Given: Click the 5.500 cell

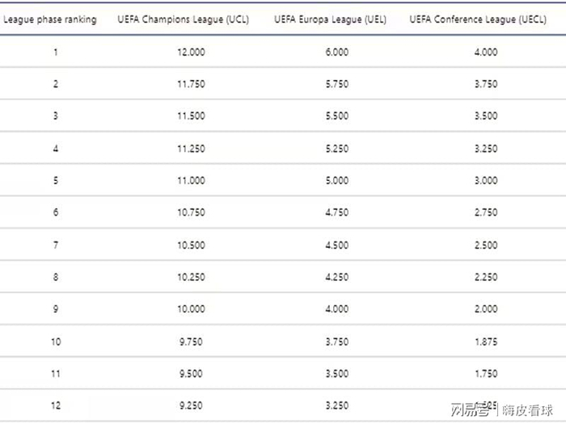Looking at the screenshot, I should point(336,116).
